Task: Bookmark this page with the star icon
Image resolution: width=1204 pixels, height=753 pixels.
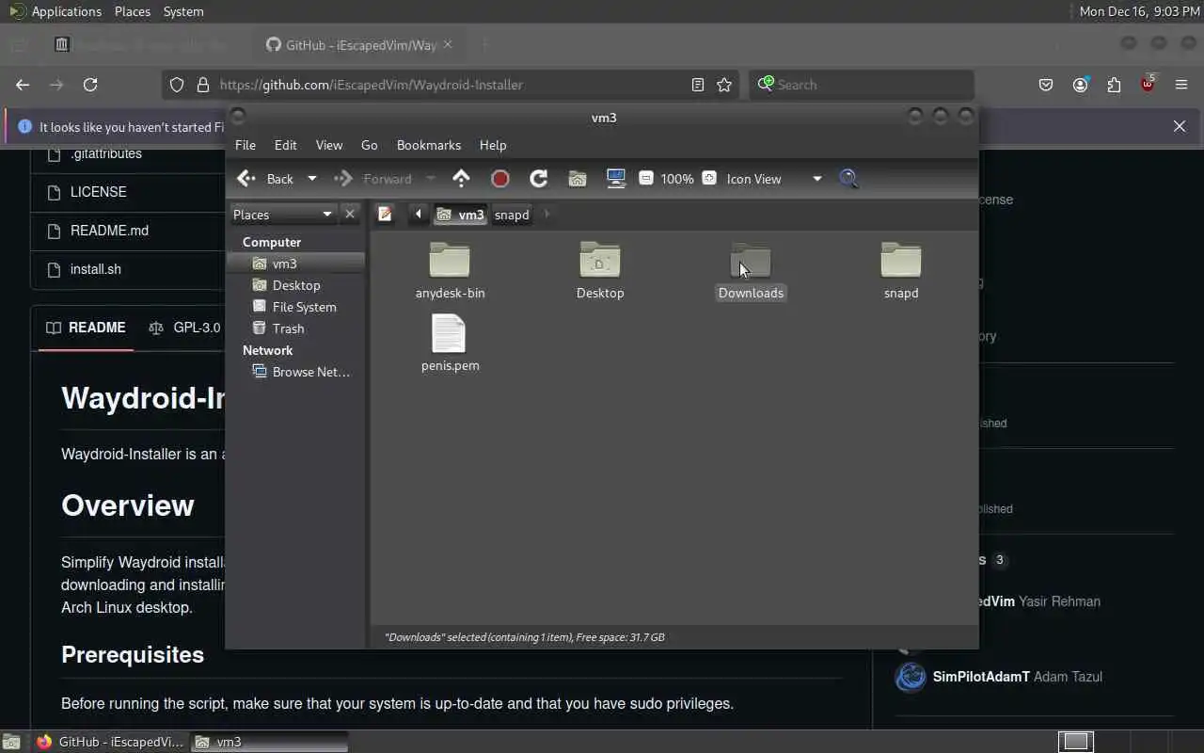Action: [x=724, y=85]
